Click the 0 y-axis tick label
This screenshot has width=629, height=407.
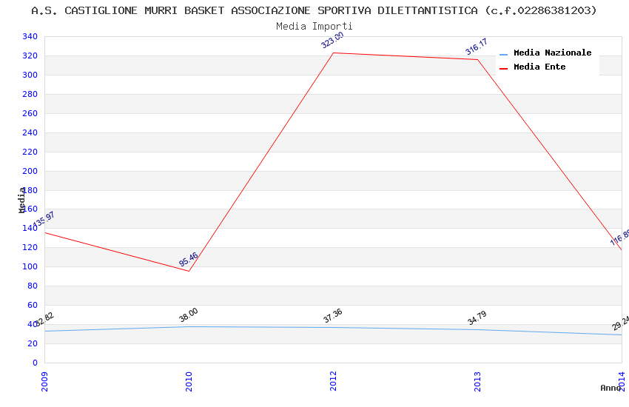[36, 363]
